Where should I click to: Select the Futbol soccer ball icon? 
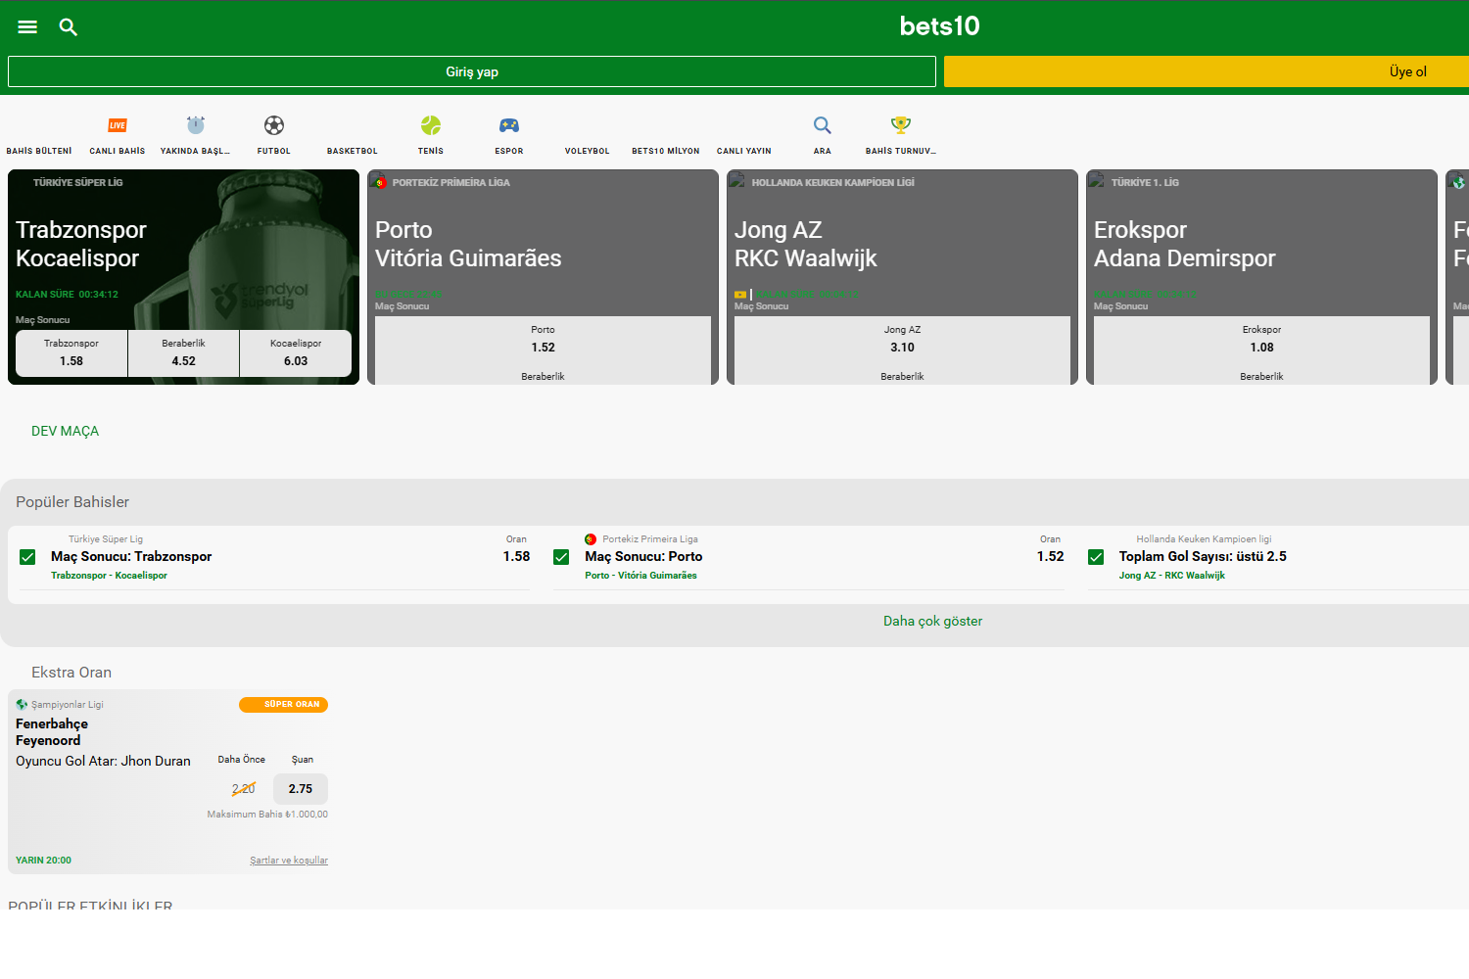[x=274, y=126]
